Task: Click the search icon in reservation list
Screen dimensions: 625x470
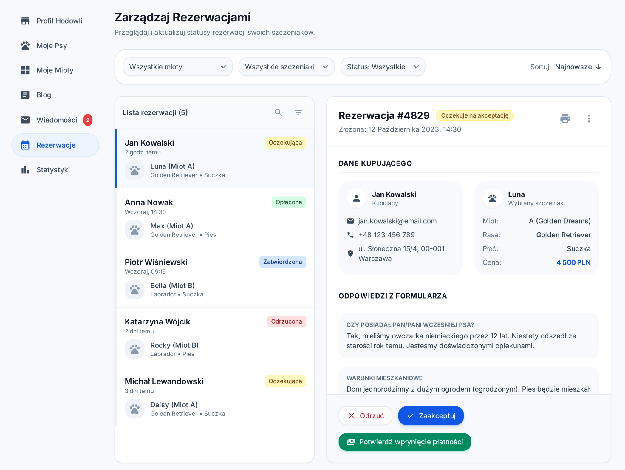Action: click(x=278, y=112)
